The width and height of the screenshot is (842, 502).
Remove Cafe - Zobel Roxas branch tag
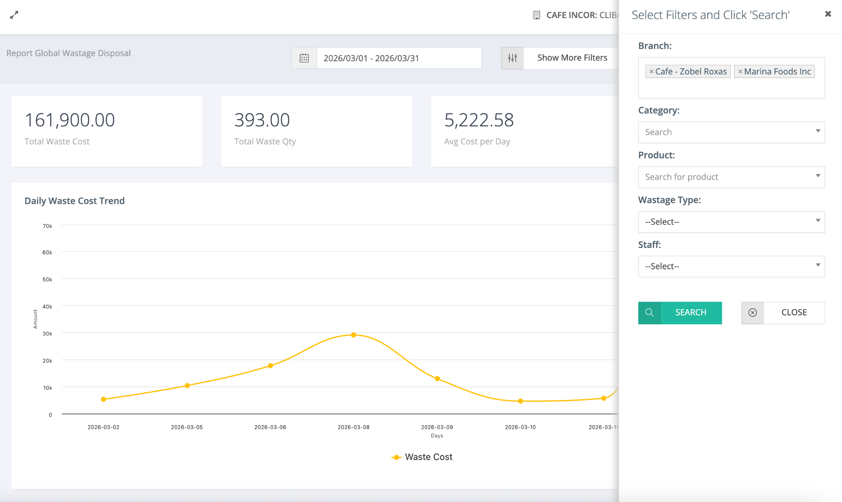coord(651,72)
